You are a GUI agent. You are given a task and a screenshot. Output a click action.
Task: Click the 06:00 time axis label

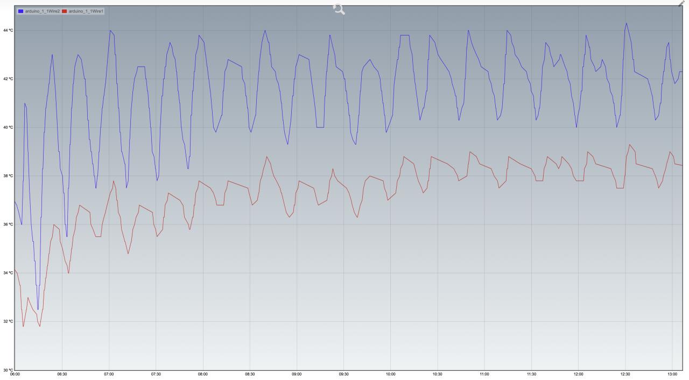15,374
